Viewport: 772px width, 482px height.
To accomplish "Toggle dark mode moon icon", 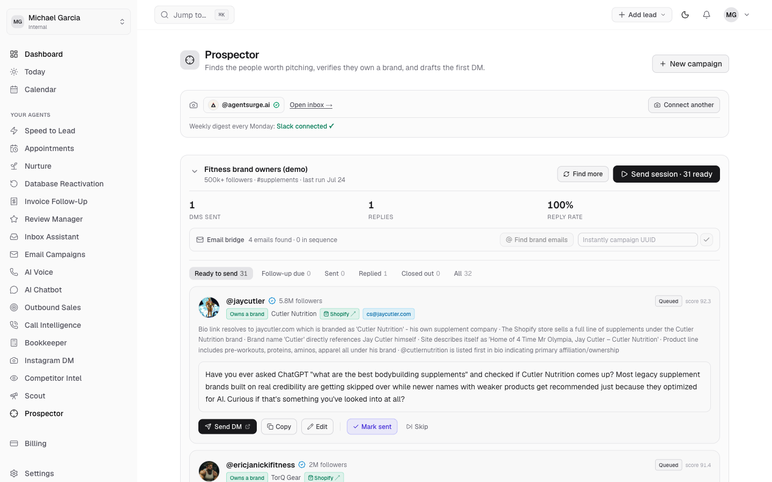I will pos(685,15).
